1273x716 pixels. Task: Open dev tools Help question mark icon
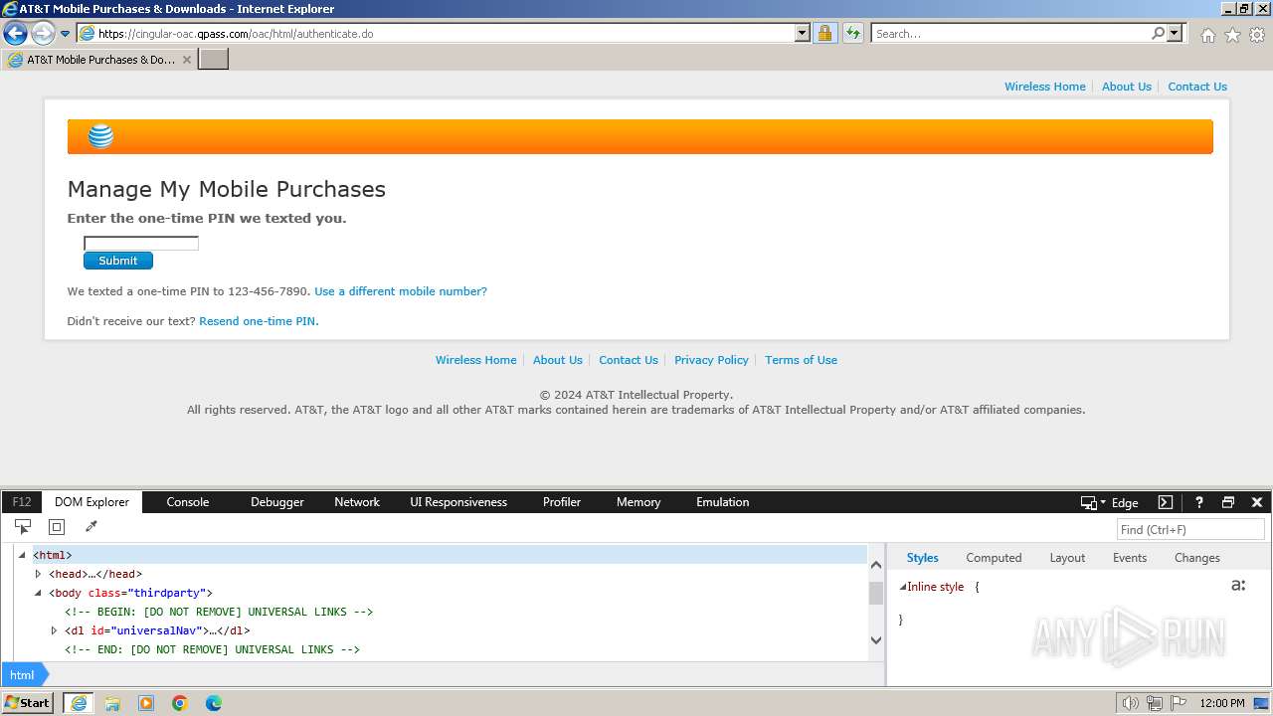click(1199, 502)
